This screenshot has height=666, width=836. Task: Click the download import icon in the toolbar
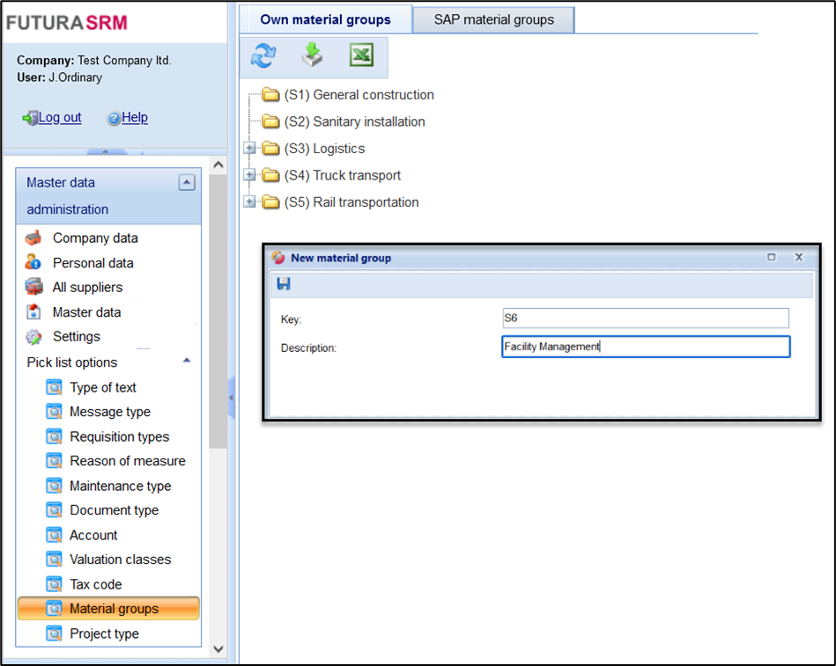312,56
